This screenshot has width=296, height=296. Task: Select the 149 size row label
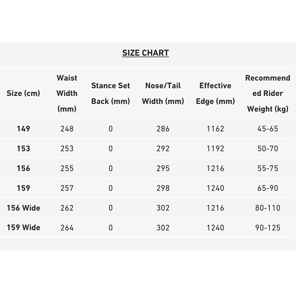23,129
